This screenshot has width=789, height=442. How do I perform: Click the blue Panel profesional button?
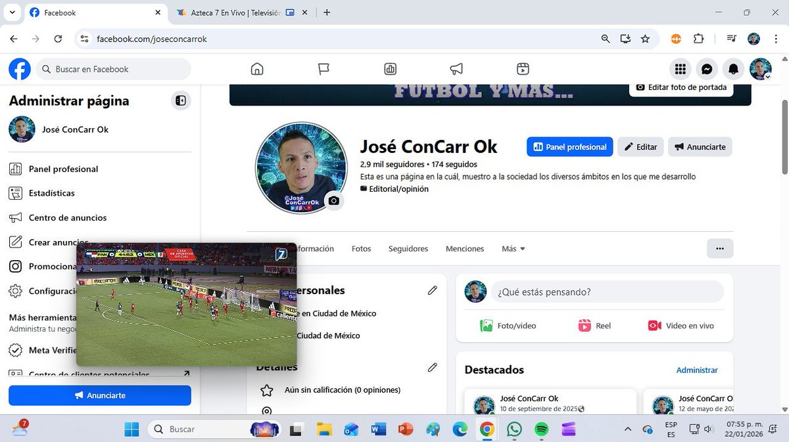pyautogui.click(x=570, y=147)
